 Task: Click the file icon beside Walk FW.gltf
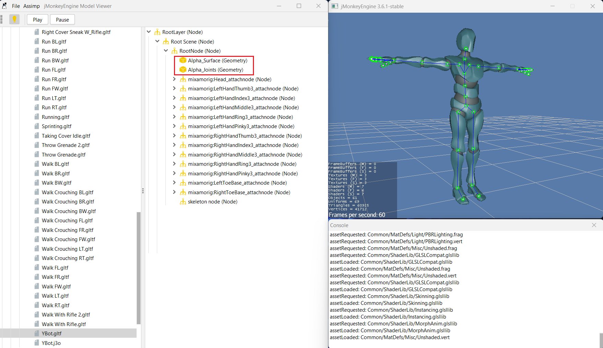tap(37, 286)
